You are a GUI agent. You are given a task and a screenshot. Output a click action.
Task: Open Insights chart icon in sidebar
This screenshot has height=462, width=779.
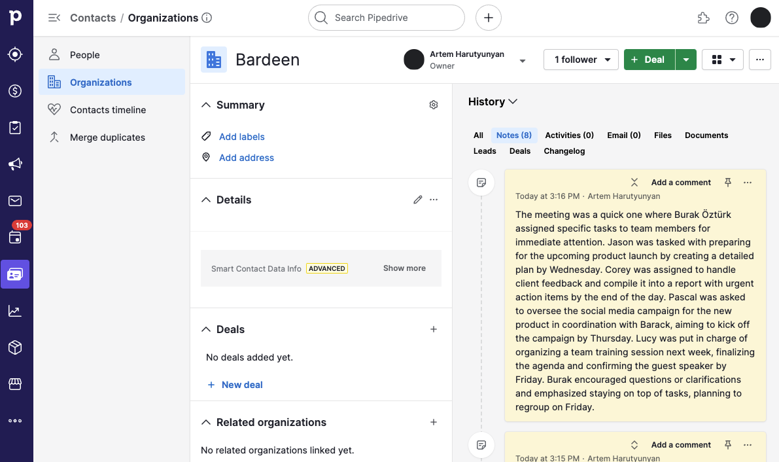15,311
